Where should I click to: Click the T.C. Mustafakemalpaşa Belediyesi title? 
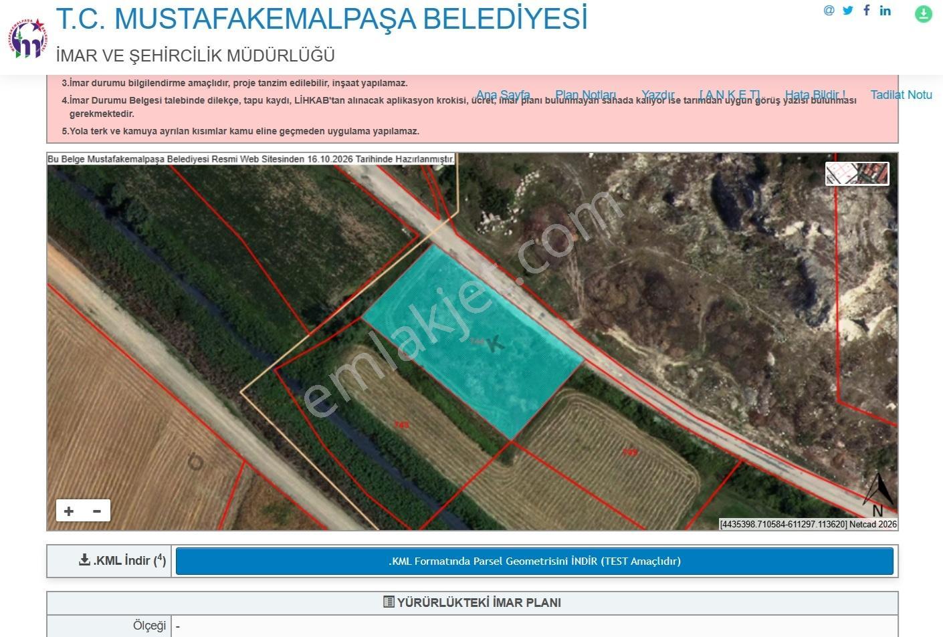click(322, 19)
